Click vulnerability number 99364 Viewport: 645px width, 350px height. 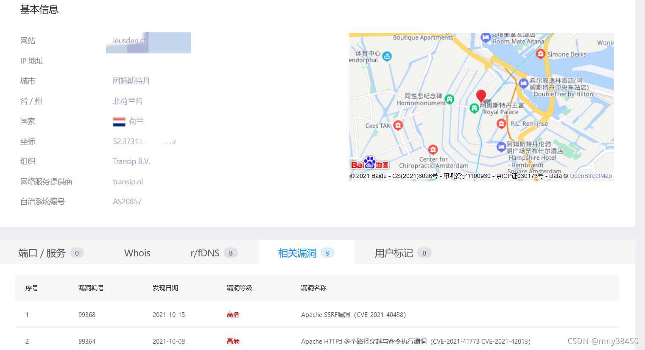click(x=87, y=342)
